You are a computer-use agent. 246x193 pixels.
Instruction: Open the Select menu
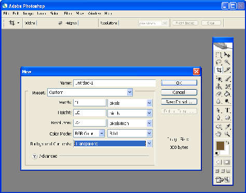pyautogui.click(x=54, y=13)
